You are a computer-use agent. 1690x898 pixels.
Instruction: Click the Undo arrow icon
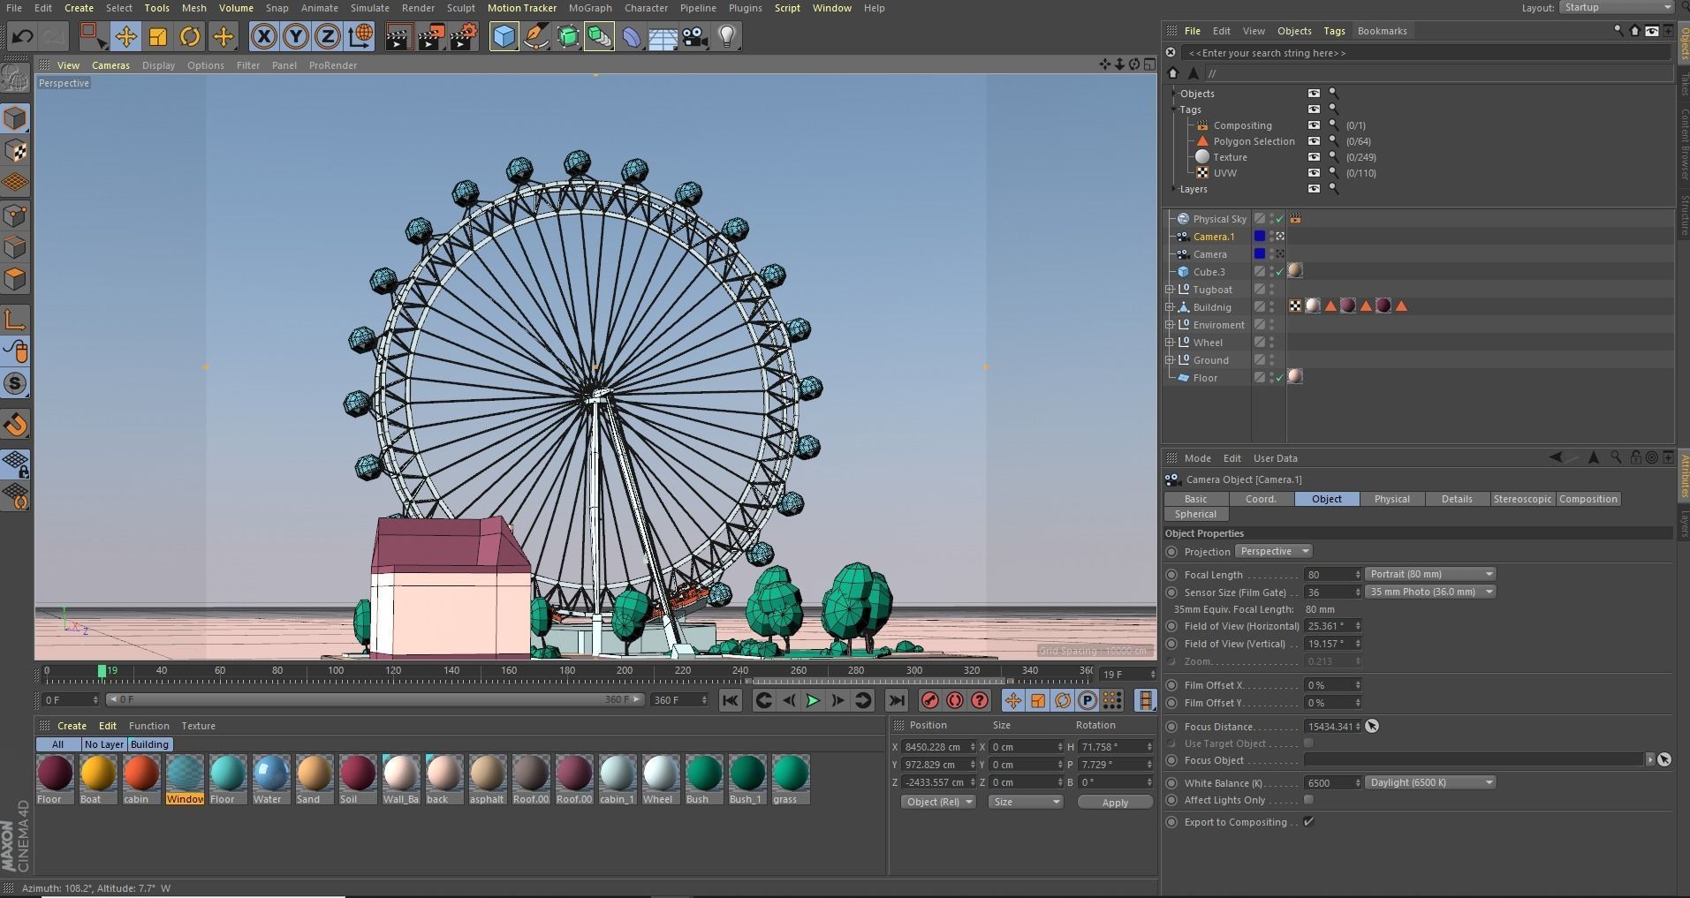point(22,36)
